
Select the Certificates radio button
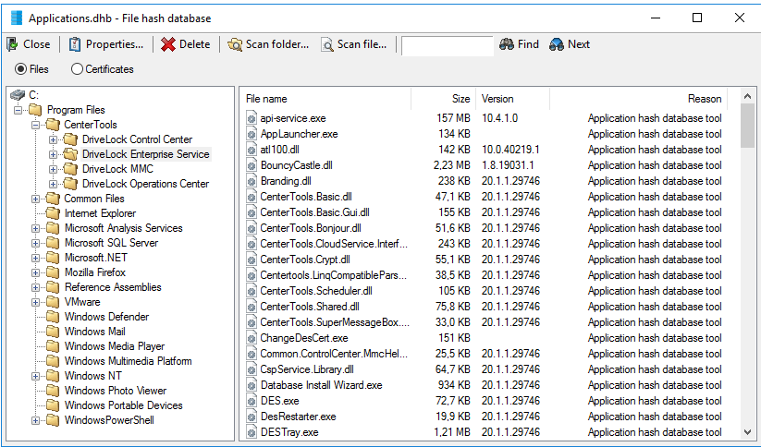click(x=77, y=69)
